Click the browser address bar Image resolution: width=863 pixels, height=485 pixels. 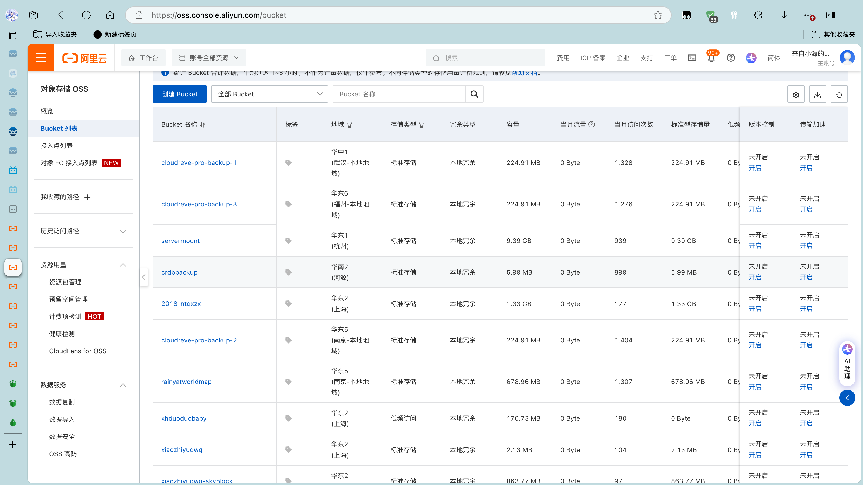pyautogui.click(x=398, y=15)
